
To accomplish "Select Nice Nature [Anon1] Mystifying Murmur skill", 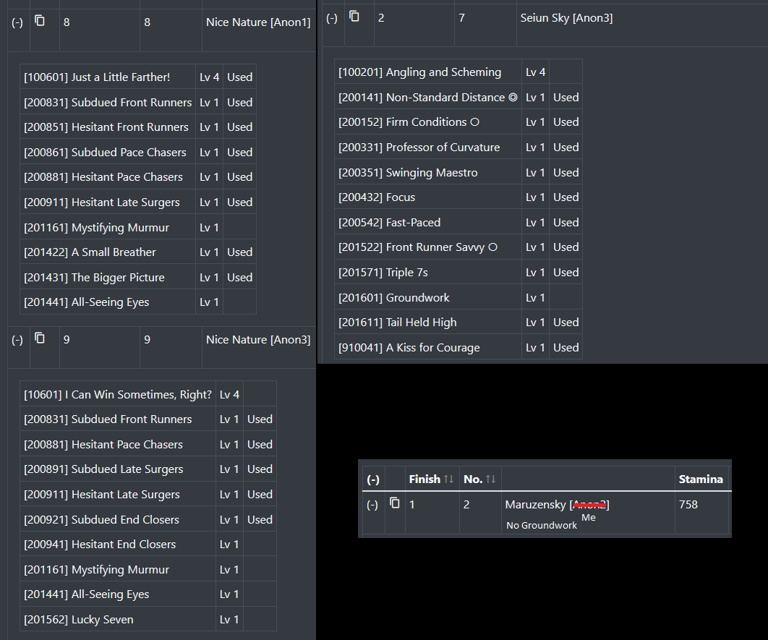I will click(138, 228).
